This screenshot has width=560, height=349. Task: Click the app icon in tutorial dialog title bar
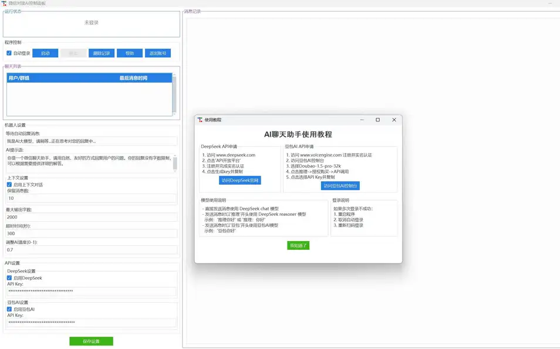click(200, 120)
